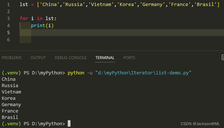The height and width of the screenshot is (128, 224).
Task: Activate the TERMINAL tab
Action: (105, 58)
